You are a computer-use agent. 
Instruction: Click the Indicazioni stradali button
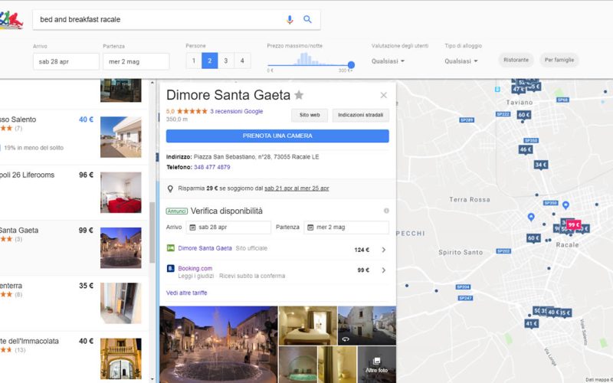point(360,115)
